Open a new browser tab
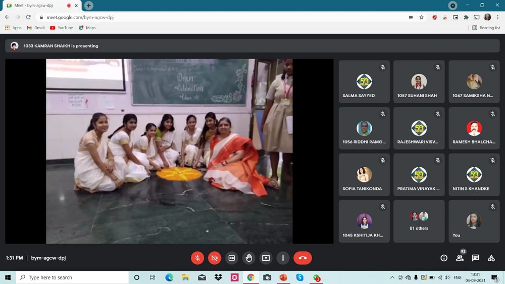505x284 pixels. (x=88, y=6)
